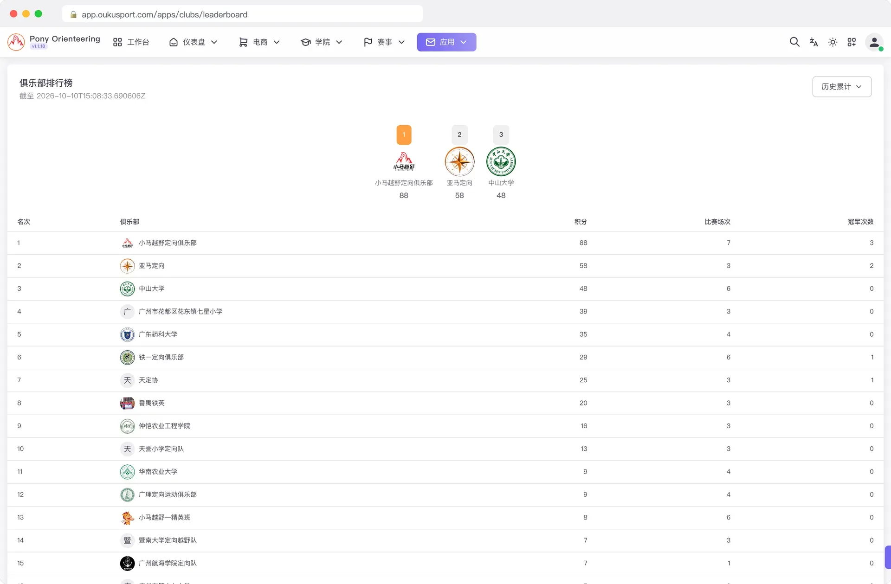Open the user profile avatar
This screenshot has width=891, height=584.
[874, 42]
